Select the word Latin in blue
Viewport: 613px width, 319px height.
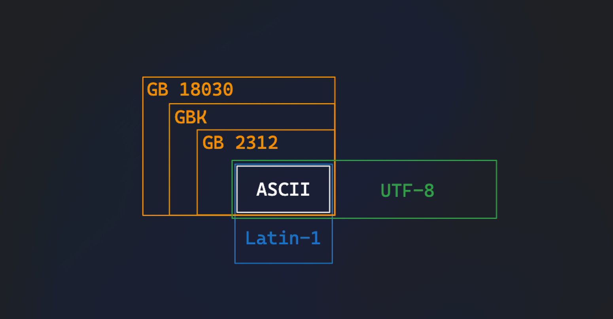coord(272,238)
